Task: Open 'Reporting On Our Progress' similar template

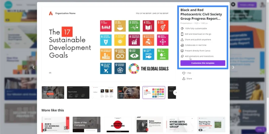Action: click(x=212, y=124)
